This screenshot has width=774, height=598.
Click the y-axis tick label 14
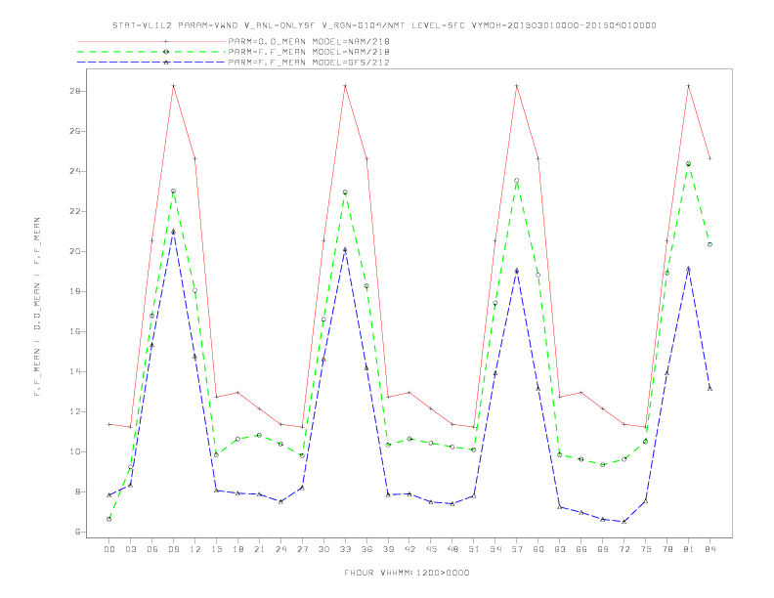pos(75,371)
